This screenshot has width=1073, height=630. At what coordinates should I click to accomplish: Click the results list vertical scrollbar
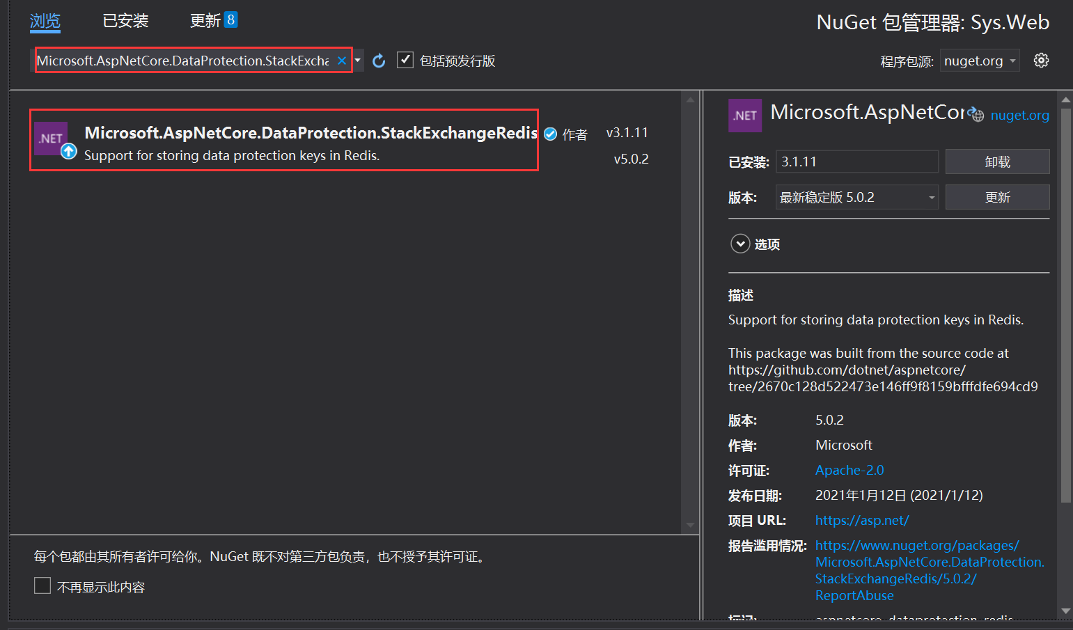[x=690, y=313]
